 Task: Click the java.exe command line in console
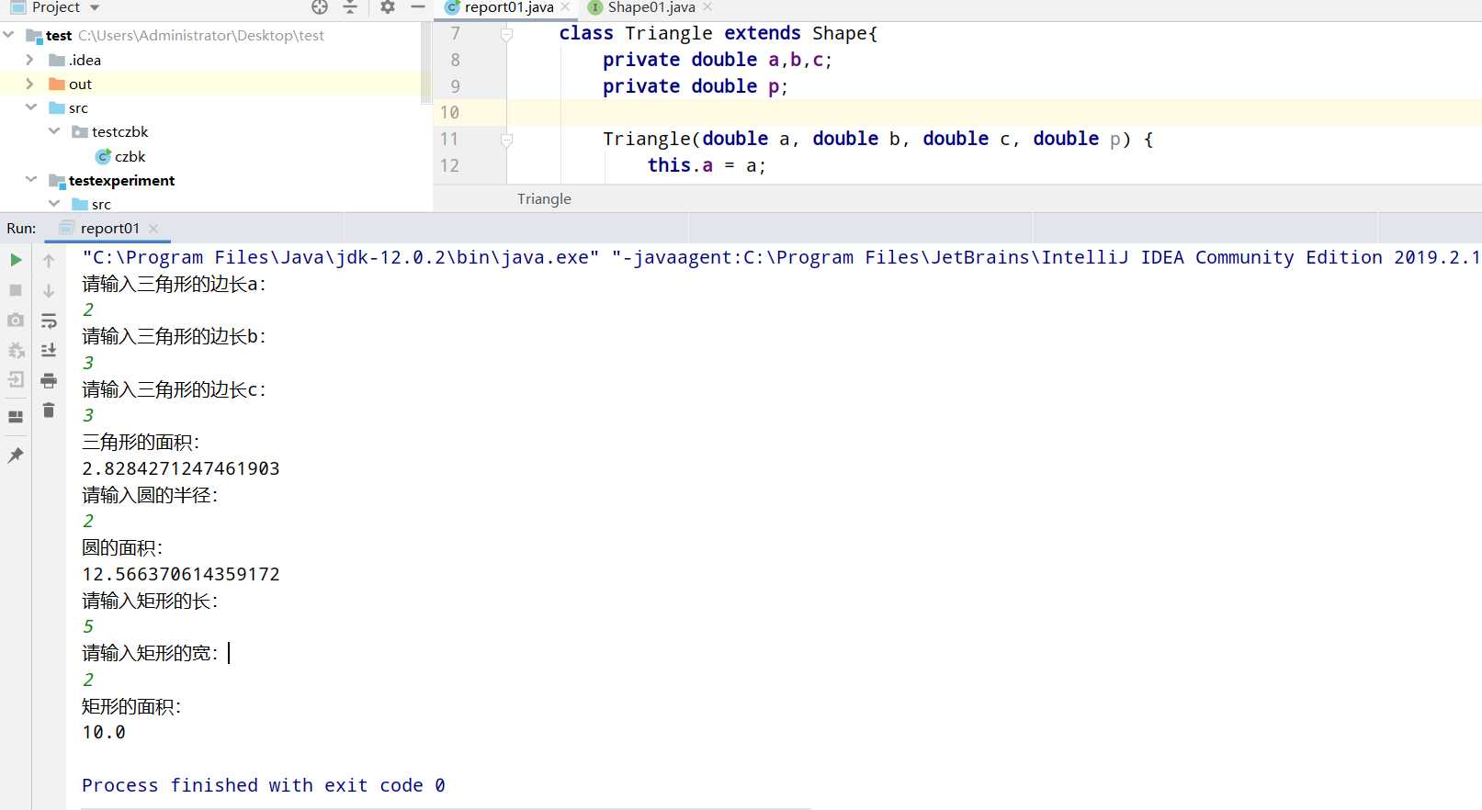coord(781,257)
